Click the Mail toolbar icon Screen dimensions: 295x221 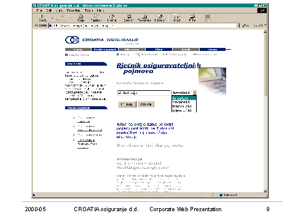[x=176, y=18]
